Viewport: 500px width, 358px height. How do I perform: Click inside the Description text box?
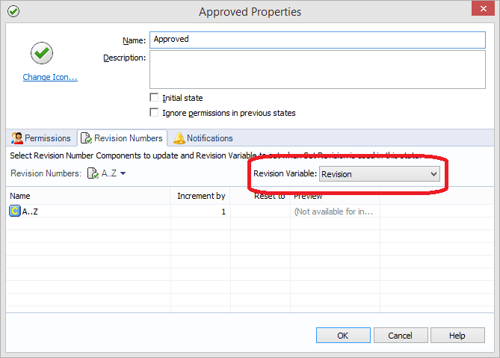pos(317,70)
